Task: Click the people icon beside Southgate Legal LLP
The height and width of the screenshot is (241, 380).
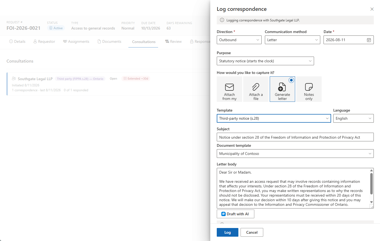Action: tap(14, 79)
